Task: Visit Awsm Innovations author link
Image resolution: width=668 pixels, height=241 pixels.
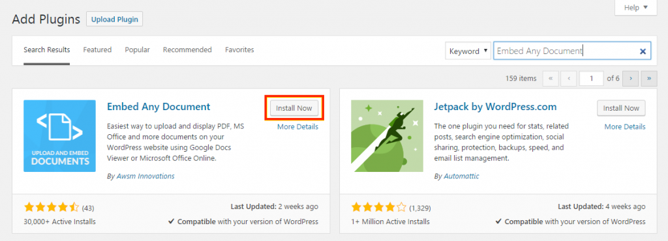Action: pos(145,176)
